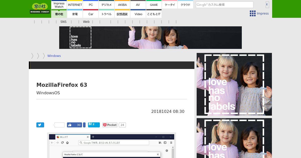This screenshot has width=301, height=158.
Task: Click the MozillaFirefox 63 article headline
Action: (x=62, y=85)
